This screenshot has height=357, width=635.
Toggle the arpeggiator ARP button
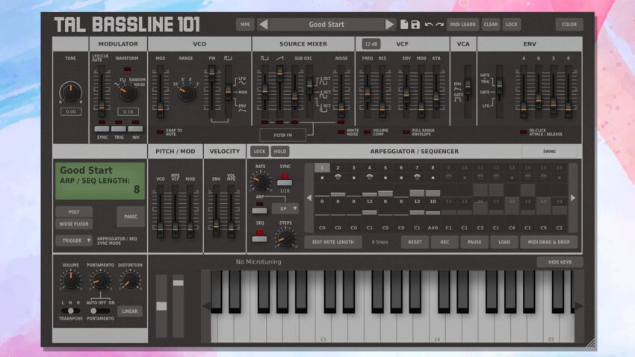coord(259,211)
